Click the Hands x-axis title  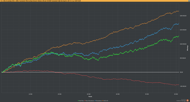click(90, 97)
